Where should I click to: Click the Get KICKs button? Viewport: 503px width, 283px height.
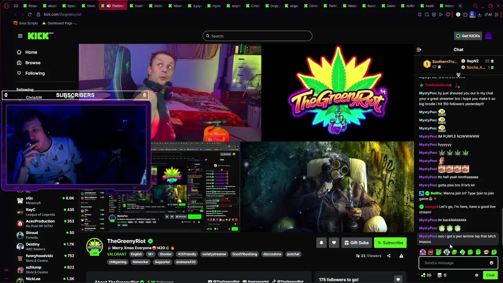468,36
